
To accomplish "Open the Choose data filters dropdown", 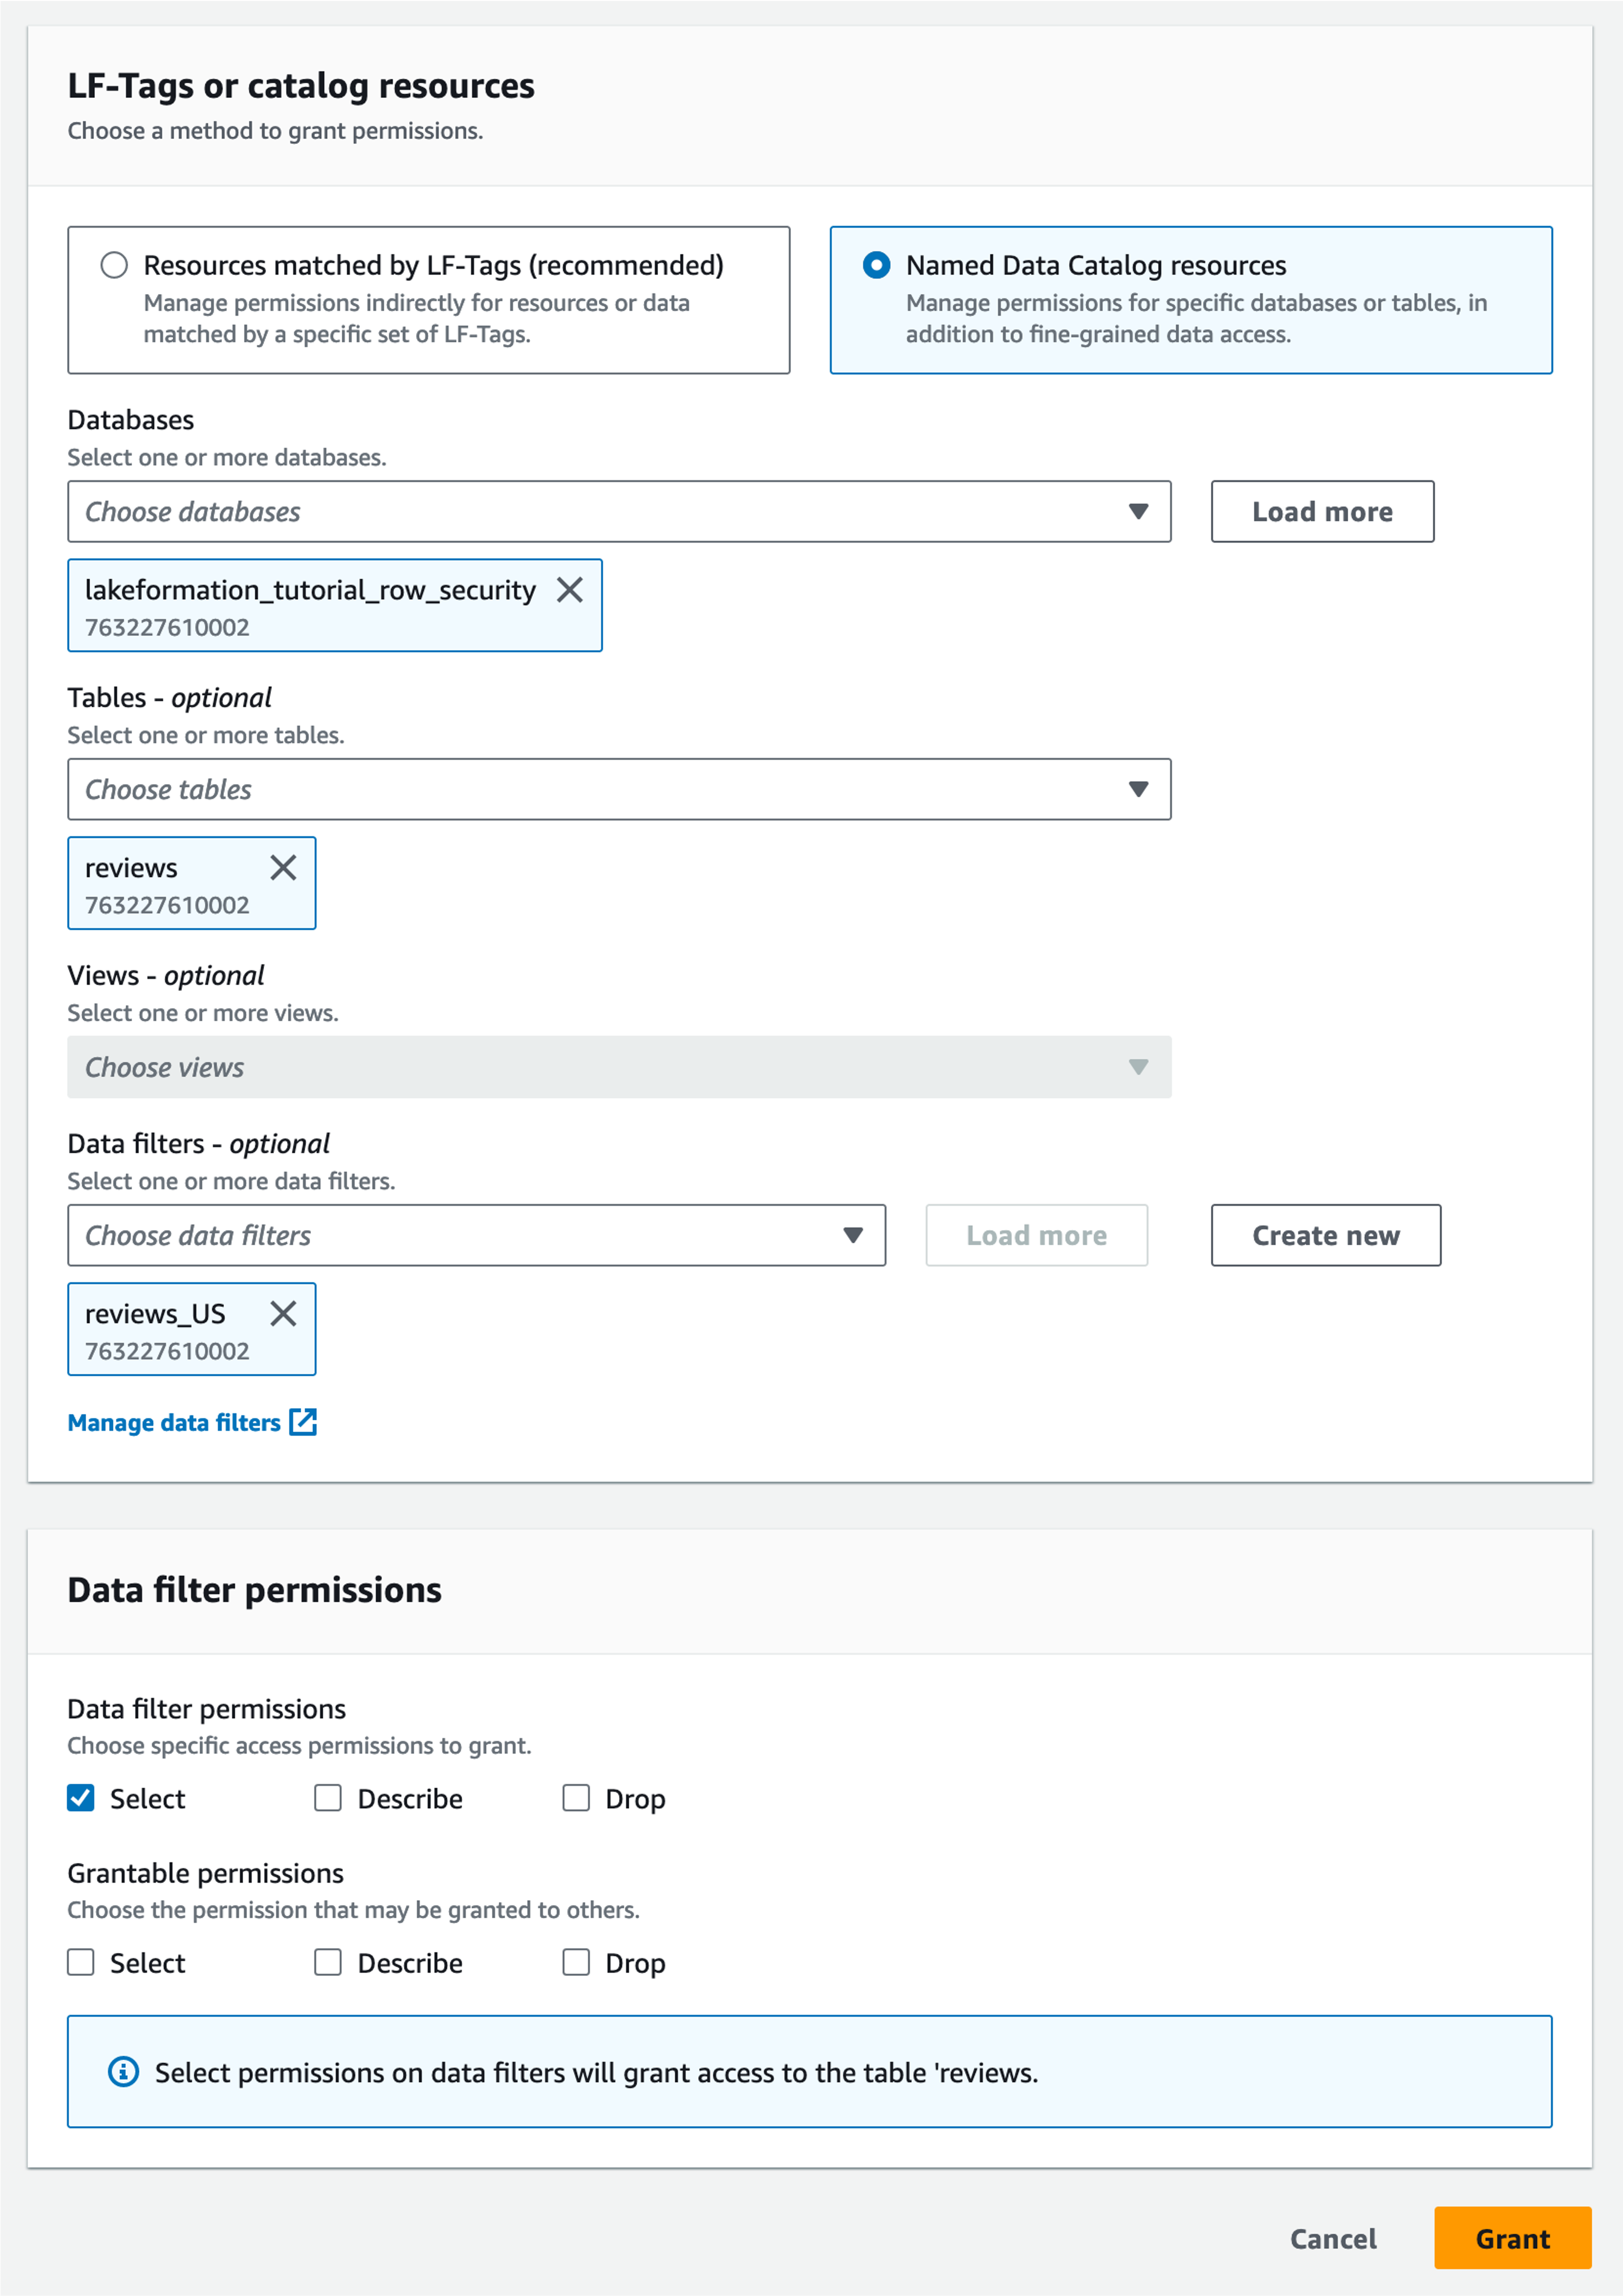I will click(476, 1235).
